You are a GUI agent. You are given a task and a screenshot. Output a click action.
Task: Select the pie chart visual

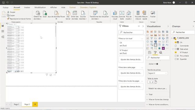pos(159,38)
